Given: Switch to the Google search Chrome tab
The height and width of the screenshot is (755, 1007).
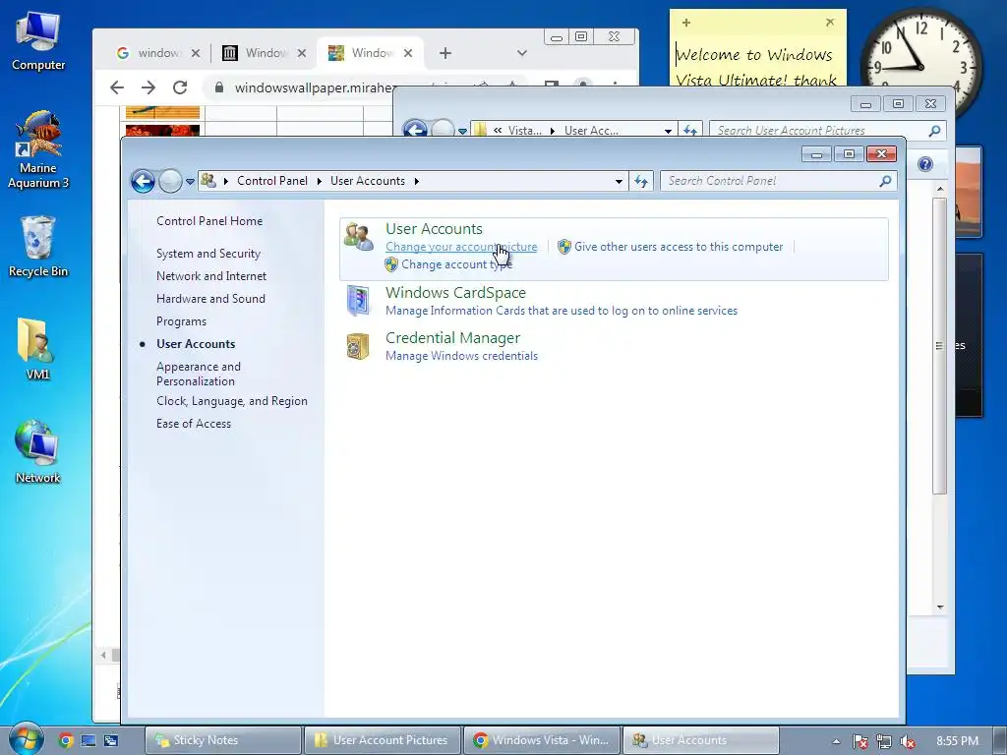Looking at the screenshot, I should click(158, 53).
